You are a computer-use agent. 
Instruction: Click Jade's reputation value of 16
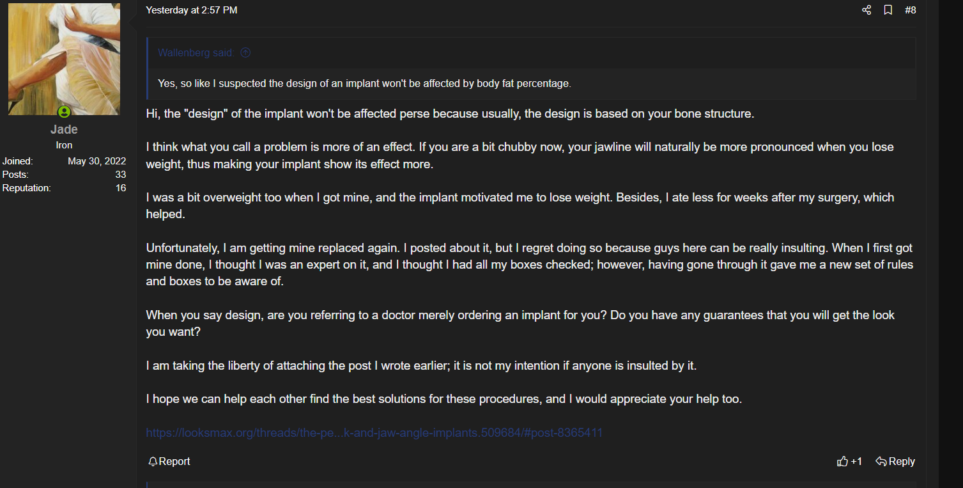click(x=121, y=188)
